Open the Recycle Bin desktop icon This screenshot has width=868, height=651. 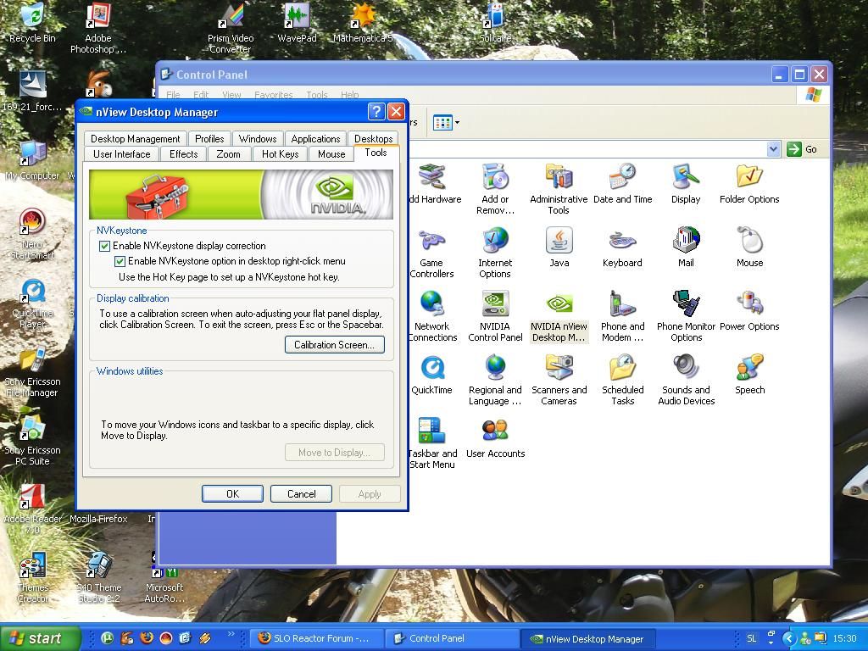click(x=32, y=23)
